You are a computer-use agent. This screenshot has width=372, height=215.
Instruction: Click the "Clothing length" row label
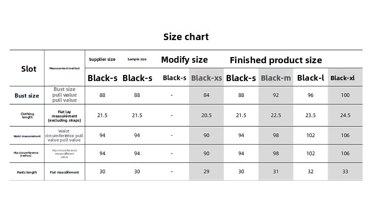27,115
